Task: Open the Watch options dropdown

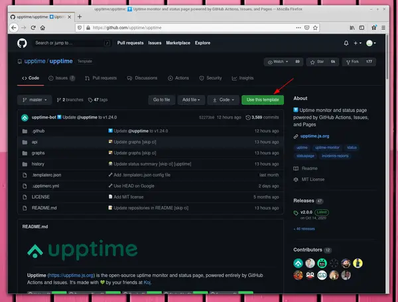Action: tap(277, 62)
